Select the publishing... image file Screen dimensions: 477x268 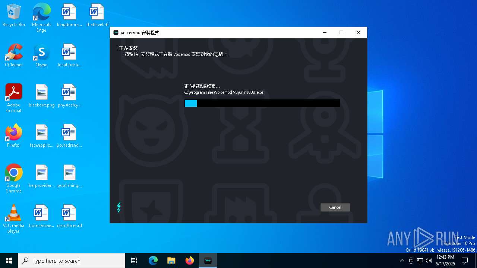69,176
